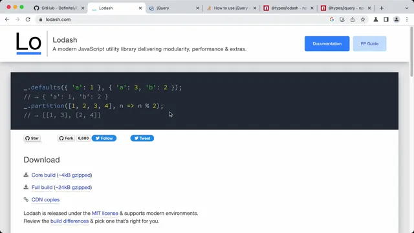
Task: Close the @types/lodash npm tab
Action: coord(312,8)
